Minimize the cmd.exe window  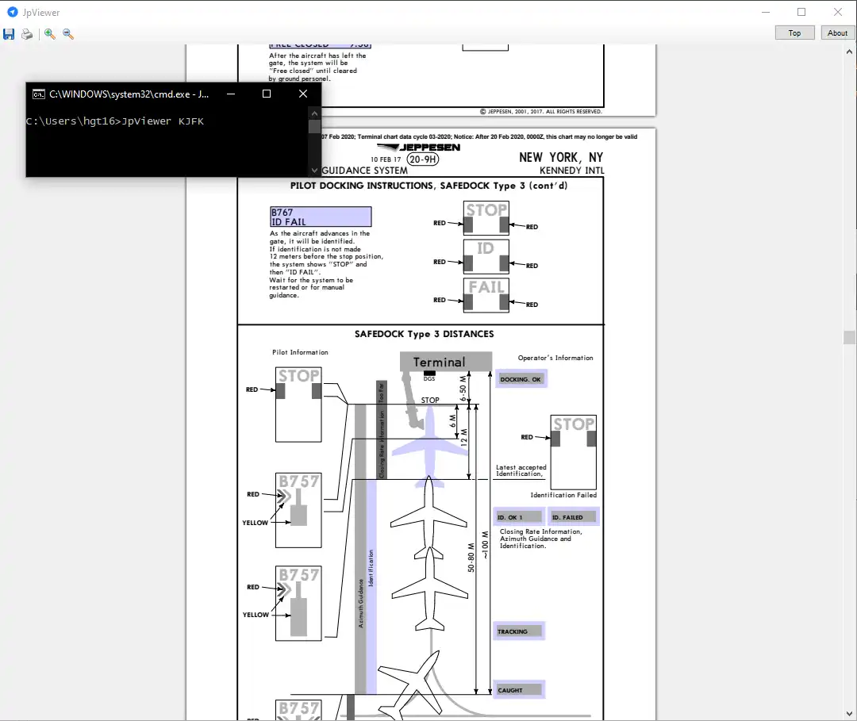point(231,94)
